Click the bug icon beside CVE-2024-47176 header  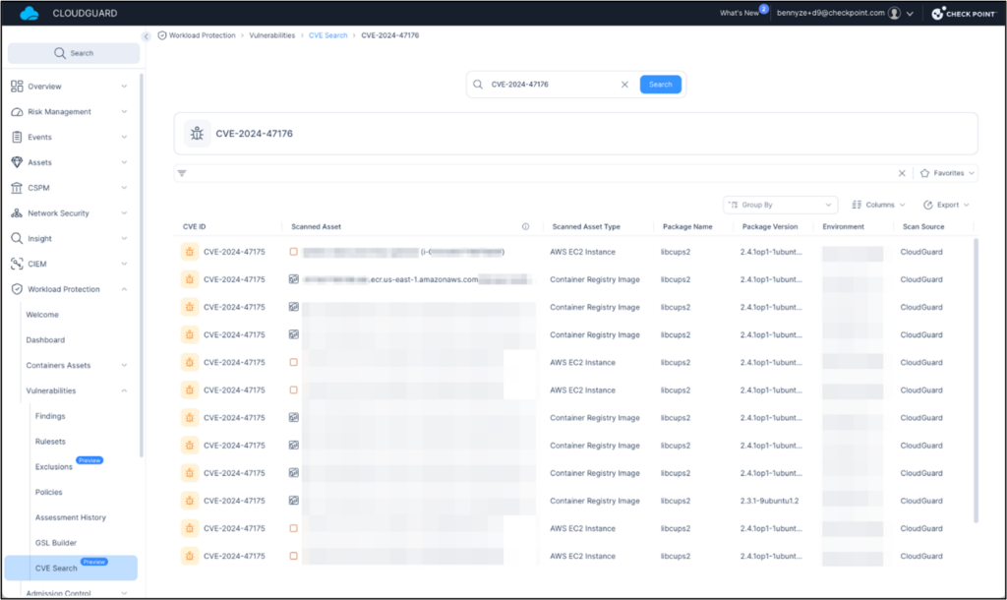tap(197, 134)
